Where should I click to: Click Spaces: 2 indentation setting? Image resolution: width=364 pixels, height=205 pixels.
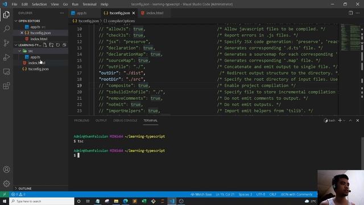(x=245, y=194)
